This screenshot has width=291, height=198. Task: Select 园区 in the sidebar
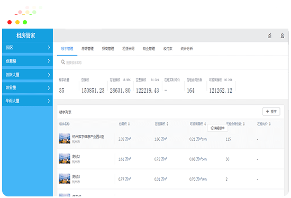click(28, 48)
